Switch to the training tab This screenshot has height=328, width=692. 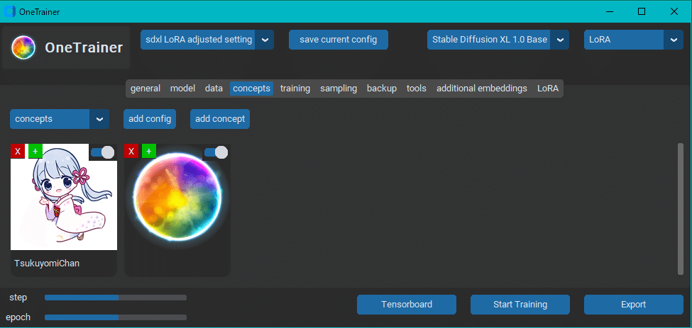[x=295, y=89]
